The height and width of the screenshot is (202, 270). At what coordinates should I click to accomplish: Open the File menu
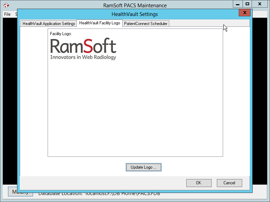[7, 14]
